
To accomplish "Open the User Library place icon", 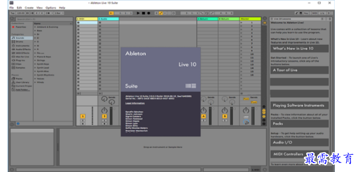I will pyautogui.click(x=13, y=82).
